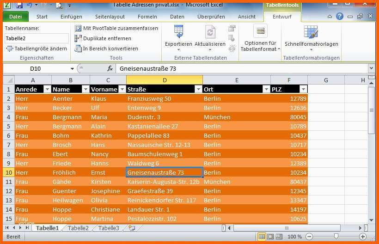
Task: Open the Einfügen ribbon tab
Action: (71, 17)
